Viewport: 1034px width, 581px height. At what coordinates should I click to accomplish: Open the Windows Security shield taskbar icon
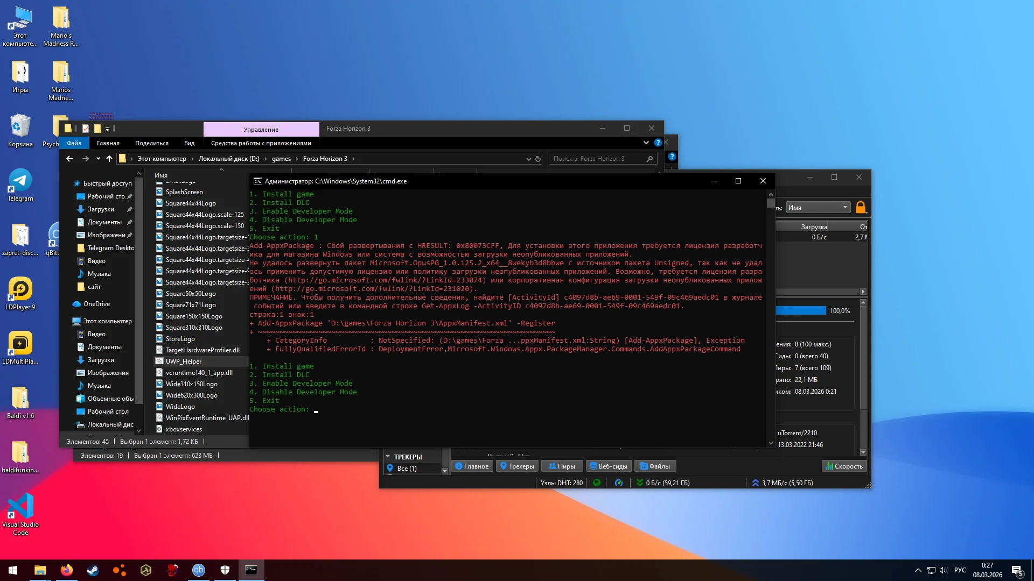tap(225, 570)
